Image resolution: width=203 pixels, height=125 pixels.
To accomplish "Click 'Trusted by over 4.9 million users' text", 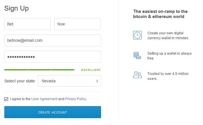I will click(x=168, y=76).
